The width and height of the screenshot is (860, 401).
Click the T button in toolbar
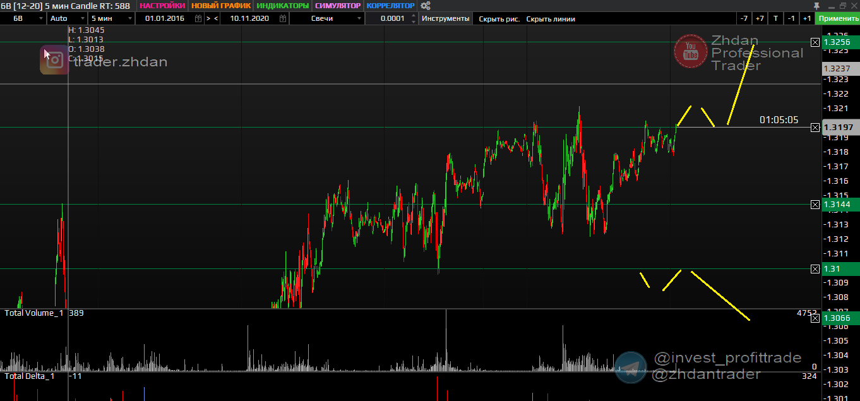coord(775,18)
